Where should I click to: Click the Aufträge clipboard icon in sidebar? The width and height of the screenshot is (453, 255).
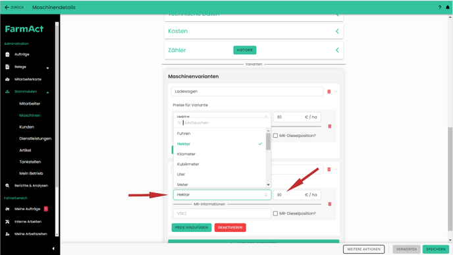[7, 54]
